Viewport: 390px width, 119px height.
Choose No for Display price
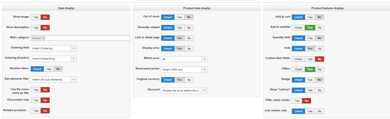pos(189,49)
